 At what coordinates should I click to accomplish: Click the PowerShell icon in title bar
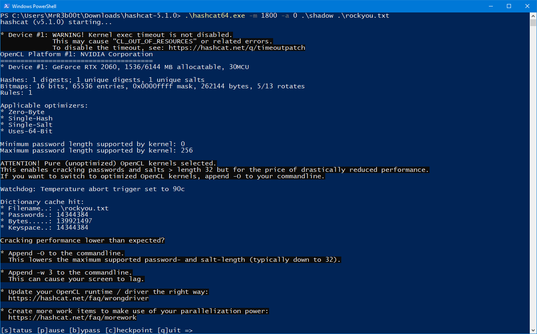(6, 6)
